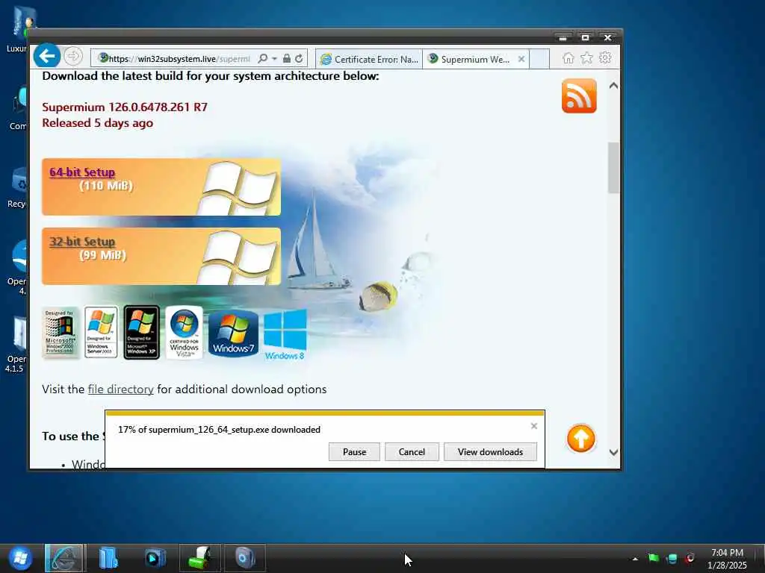Click the Windows 2000 Professional badge
The width and height of the screenshot is (765, 573).
pos(60,332)
